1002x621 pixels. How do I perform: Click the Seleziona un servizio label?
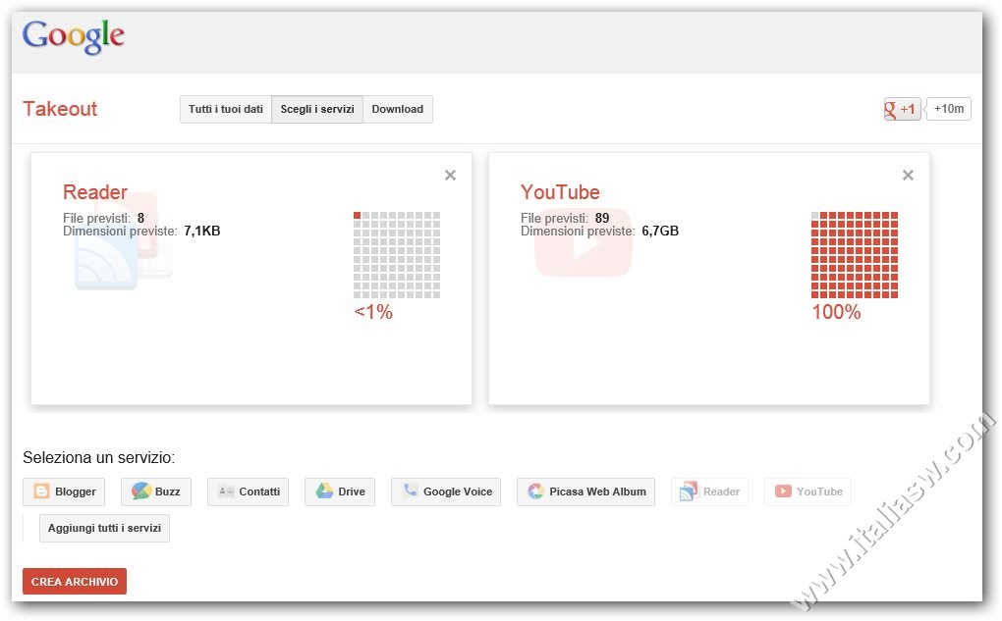pos(98,457)
